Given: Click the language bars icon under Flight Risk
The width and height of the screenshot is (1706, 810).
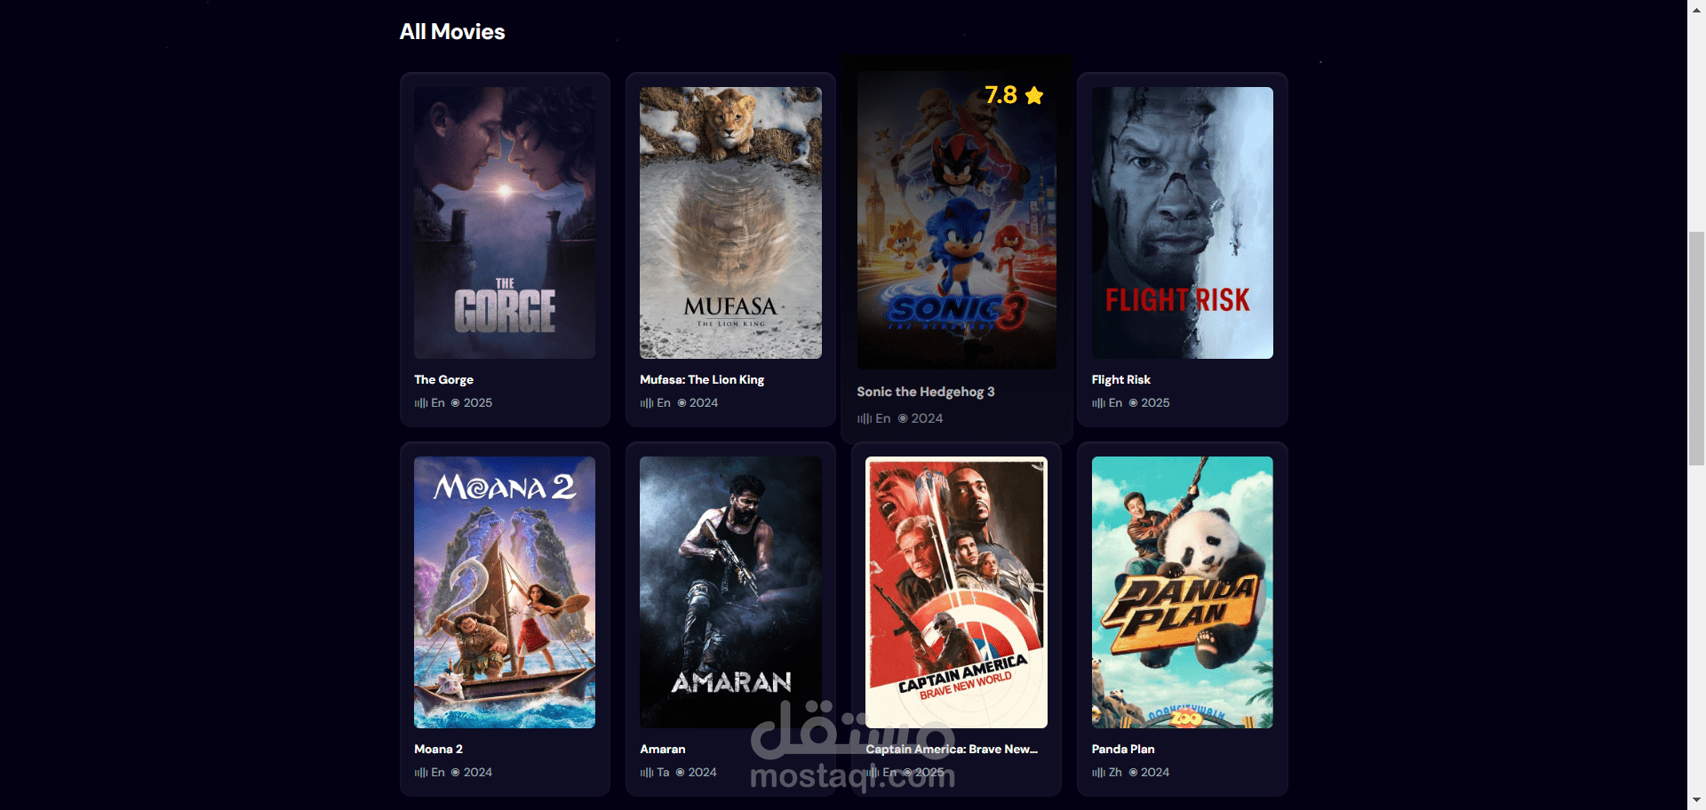Looking at the screenshot, I should click(x=1098, y=403).
